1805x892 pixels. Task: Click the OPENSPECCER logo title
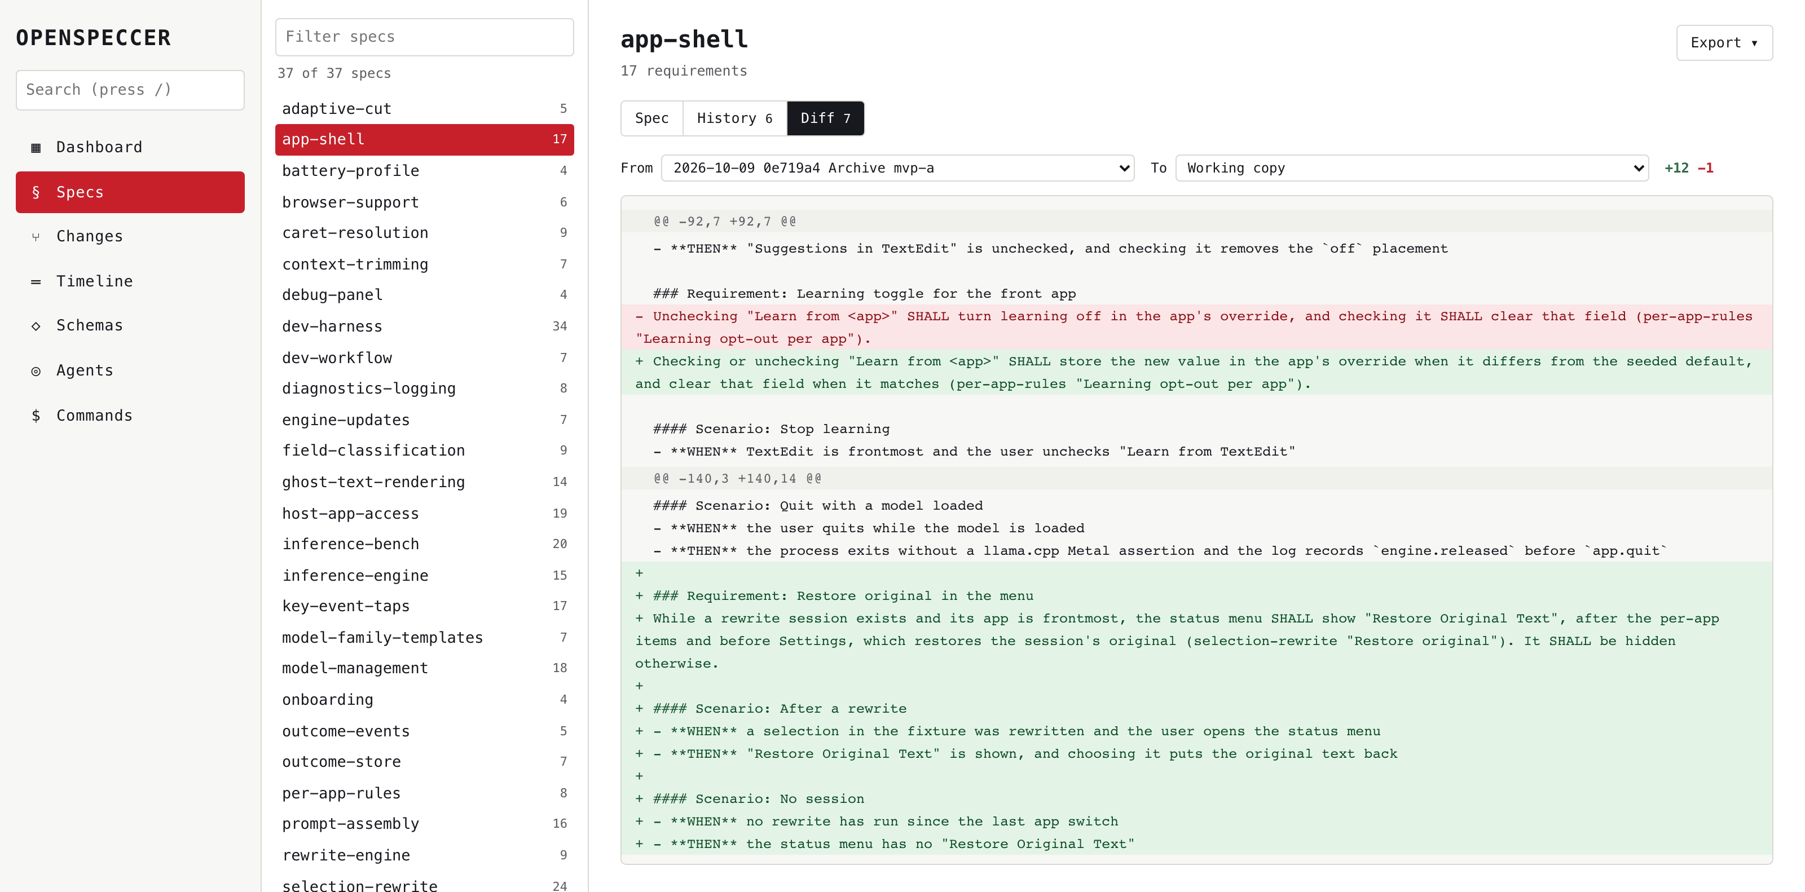pos(93,38)
